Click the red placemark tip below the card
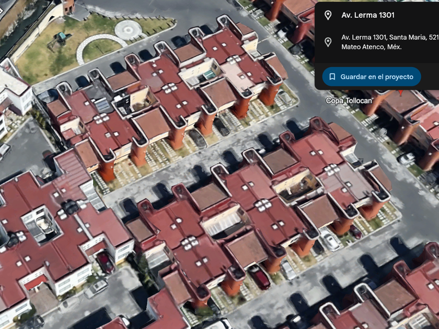439x329 pixels. [x=401, y=92]
